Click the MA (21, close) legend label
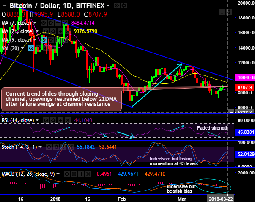 pos(18,31)
